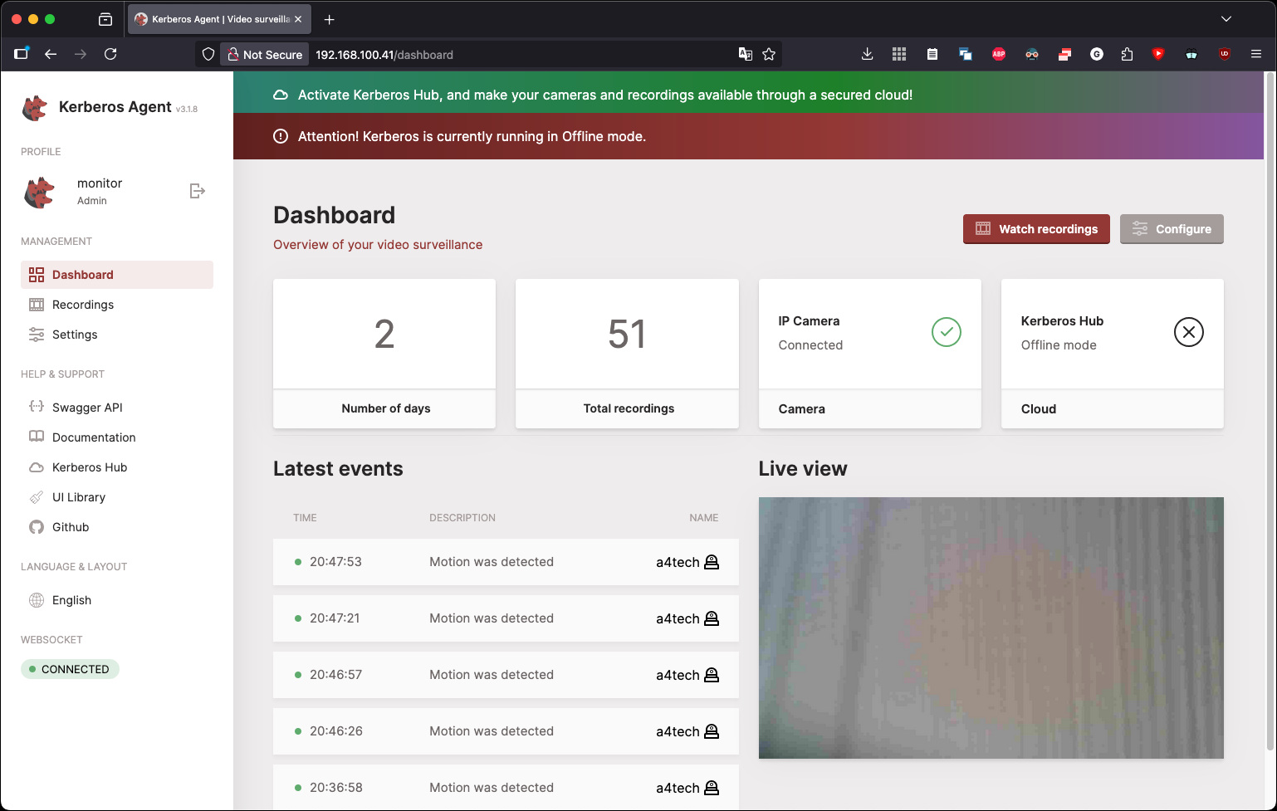Click the page vertical scrollbar
The image size is (1277, 811).
(x=1270, y=412)
